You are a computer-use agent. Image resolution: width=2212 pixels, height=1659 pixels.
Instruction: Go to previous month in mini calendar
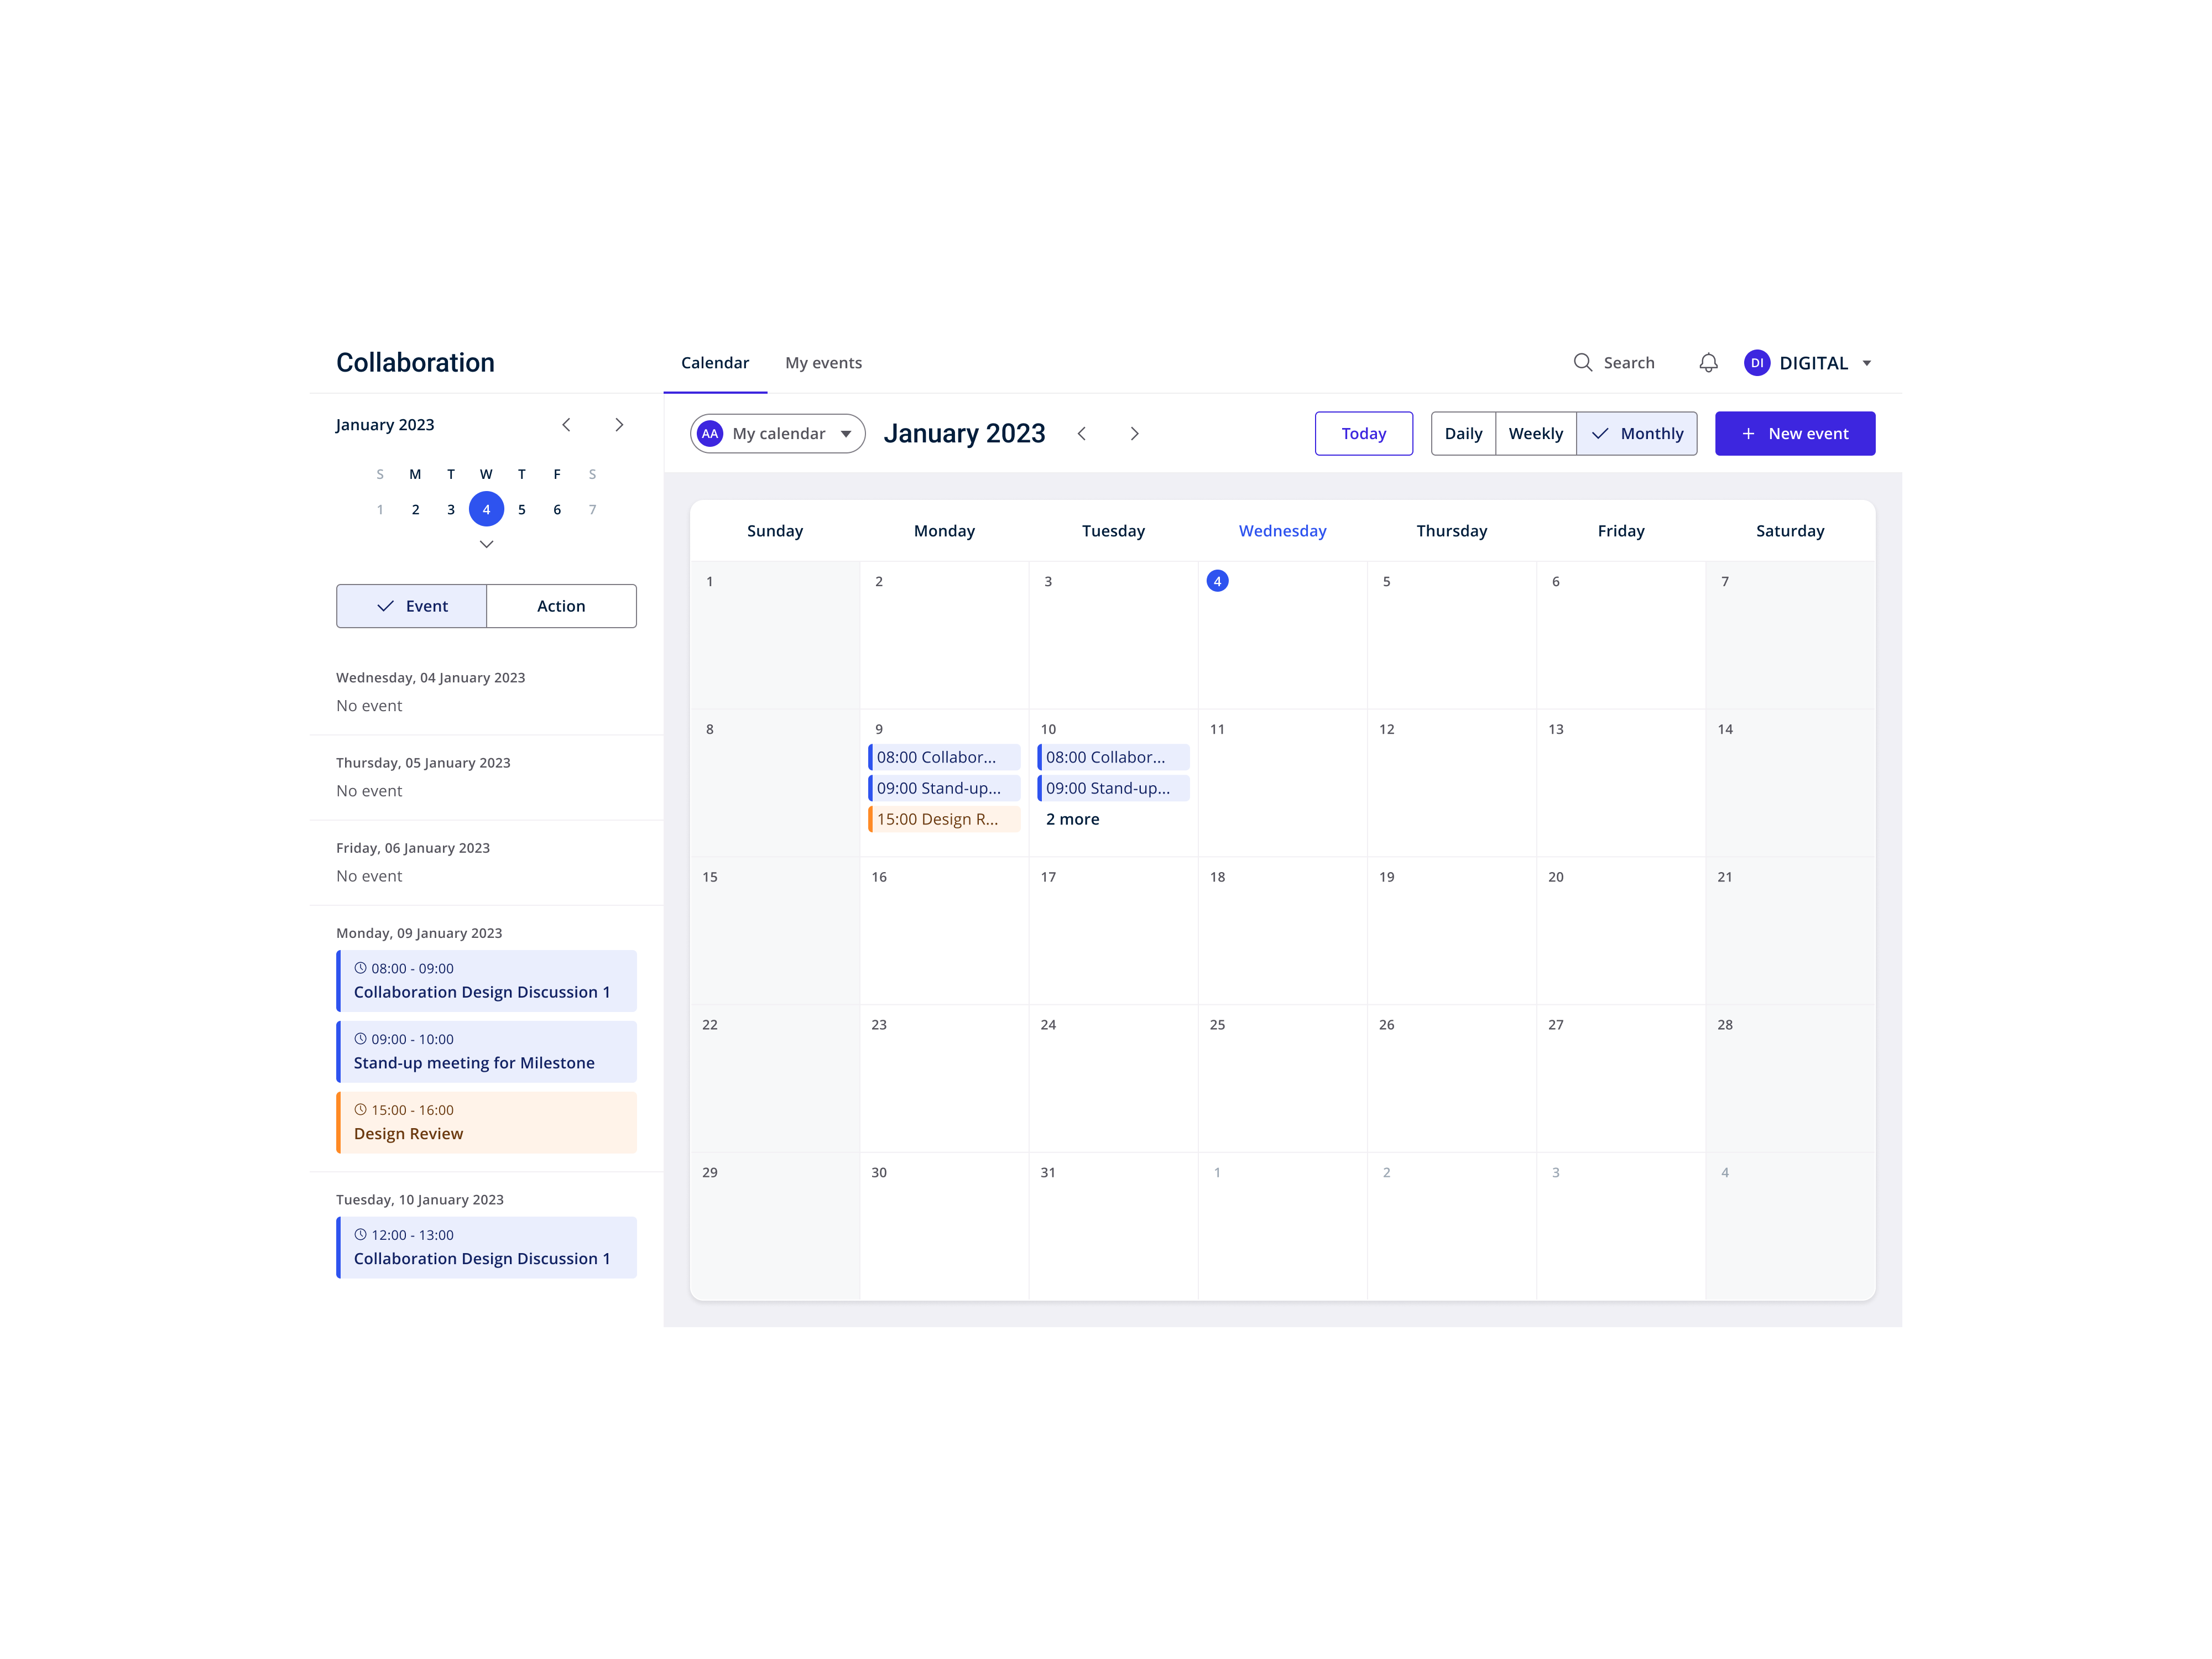(566, 425)
